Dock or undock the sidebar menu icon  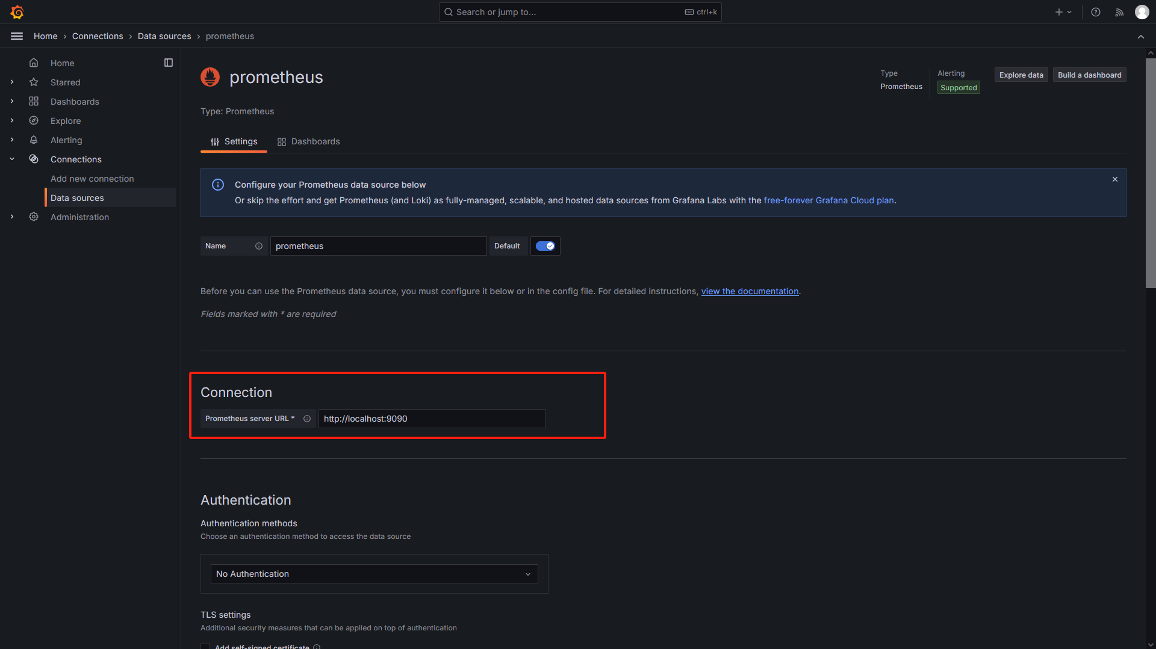[169, 63]
